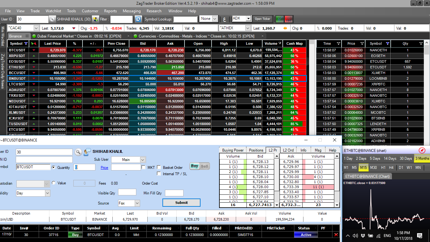Show hidden tray icons chevron

pyautogui.click(x=348, y=236)
